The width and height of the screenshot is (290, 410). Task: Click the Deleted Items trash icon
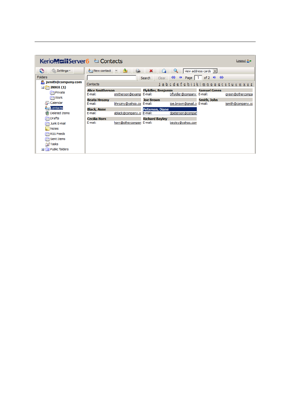47,113
